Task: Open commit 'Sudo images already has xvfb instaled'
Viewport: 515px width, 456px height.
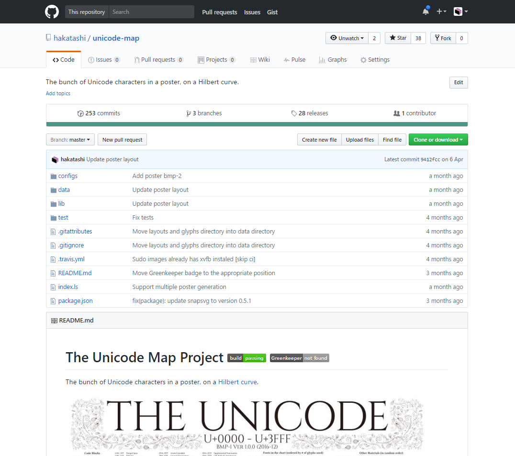Action: point(194,259)
